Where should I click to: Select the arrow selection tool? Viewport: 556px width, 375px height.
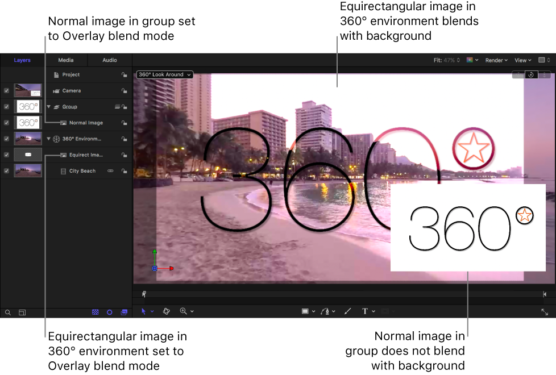click(x=143, y=311)
